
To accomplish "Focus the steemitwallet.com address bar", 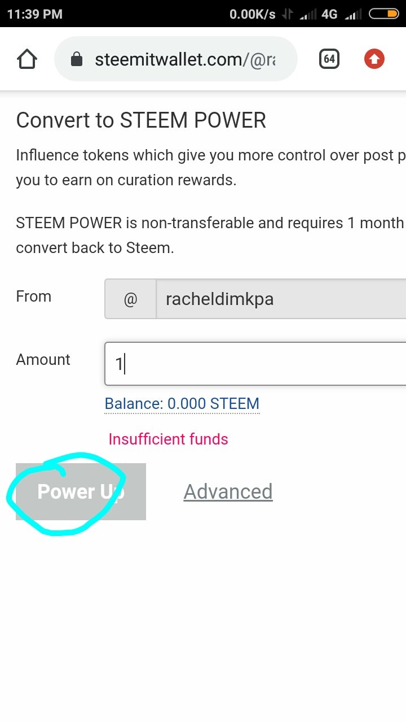I will pyautogui.click(x=186, y=59).
